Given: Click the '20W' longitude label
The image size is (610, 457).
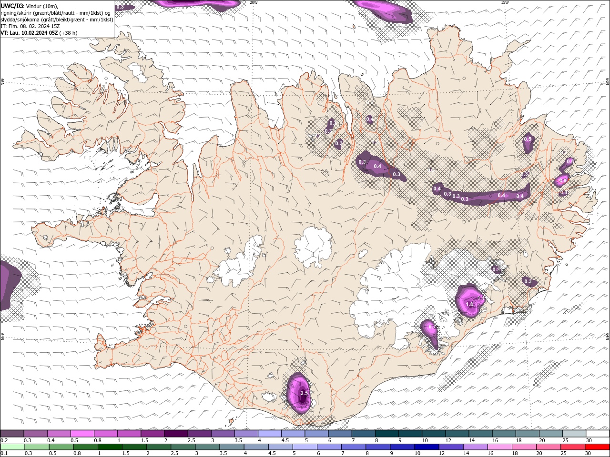Looking at the screenshot, I should [254, 2].
